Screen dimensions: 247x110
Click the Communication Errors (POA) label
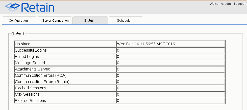tap(41, 76)
